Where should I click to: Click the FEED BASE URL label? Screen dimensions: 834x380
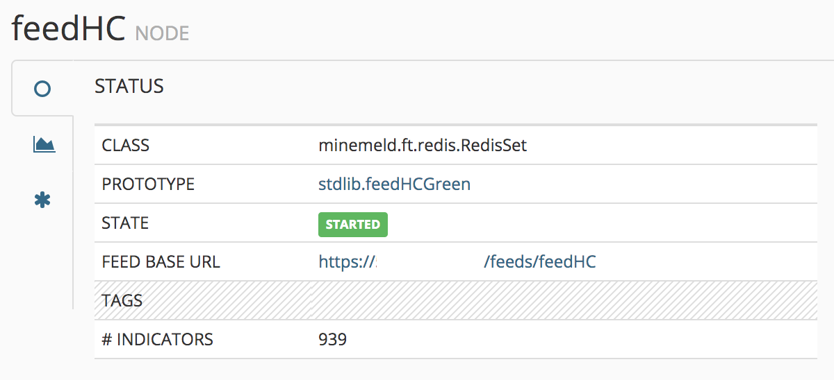(x=161, y=262)
